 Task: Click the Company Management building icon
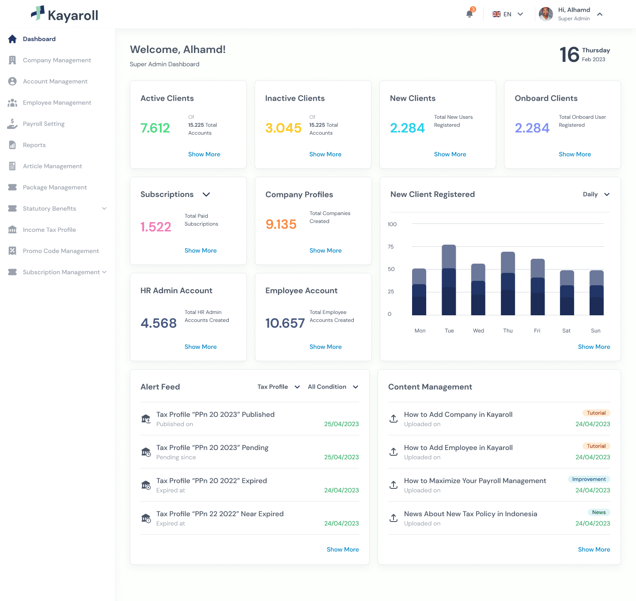click(12, 60)
